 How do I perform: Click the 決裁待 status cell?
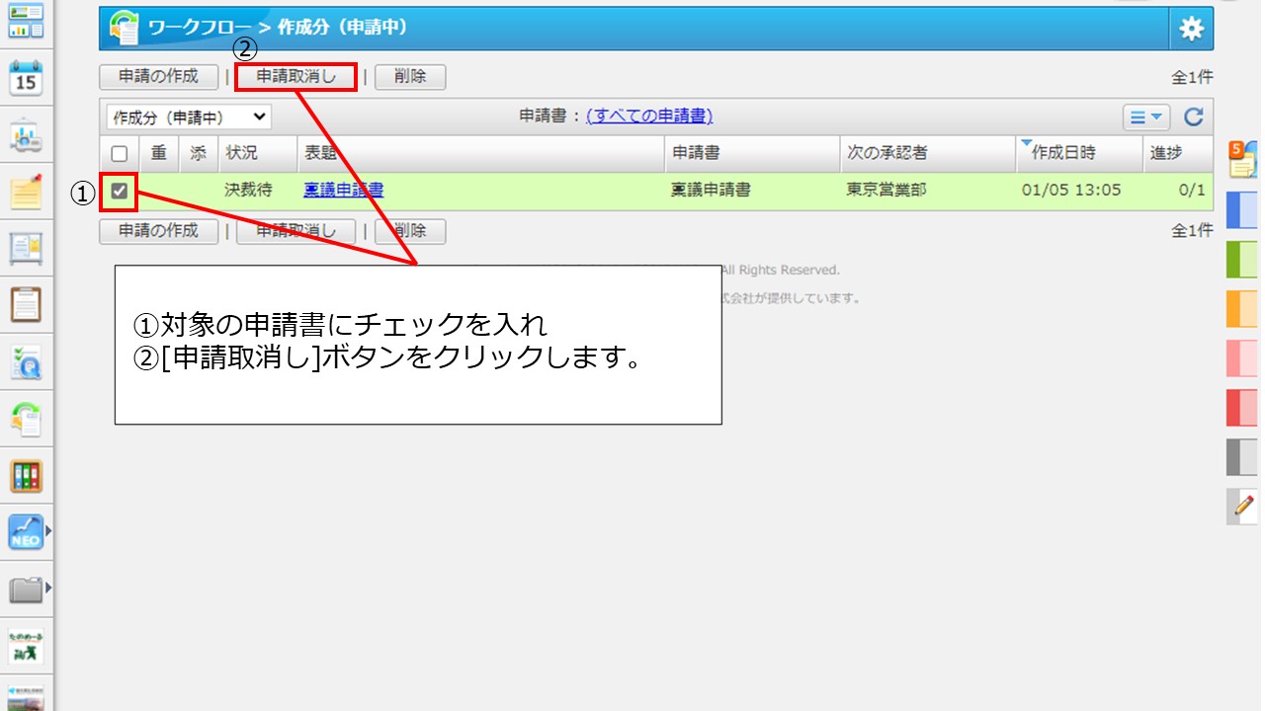pos(248,191)
